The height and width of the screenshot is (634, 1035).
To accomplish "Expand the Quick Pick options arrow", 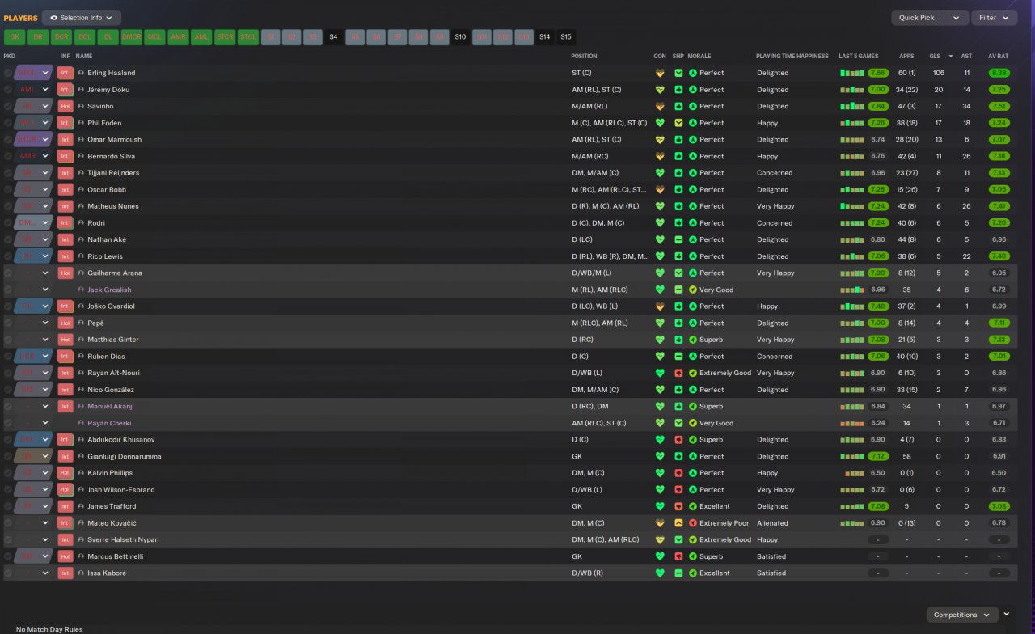I will [956, 18].
